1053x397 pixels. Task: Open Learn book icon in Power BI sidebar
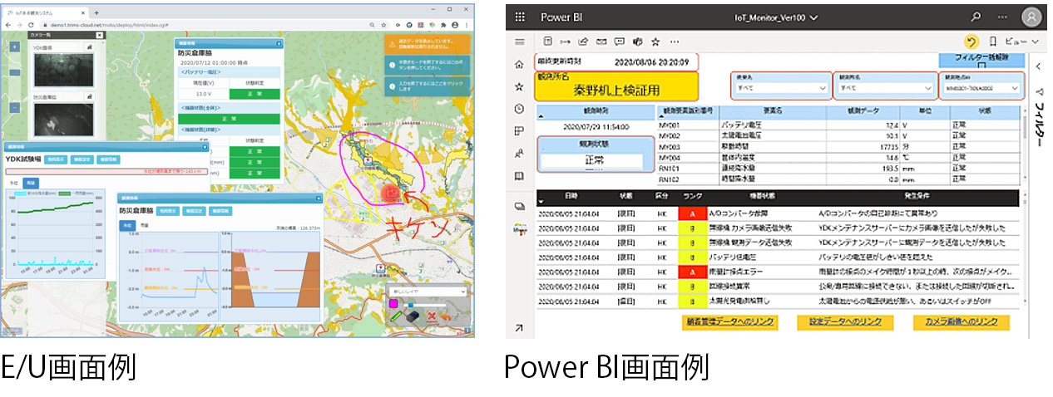click(x=520, y=176)
